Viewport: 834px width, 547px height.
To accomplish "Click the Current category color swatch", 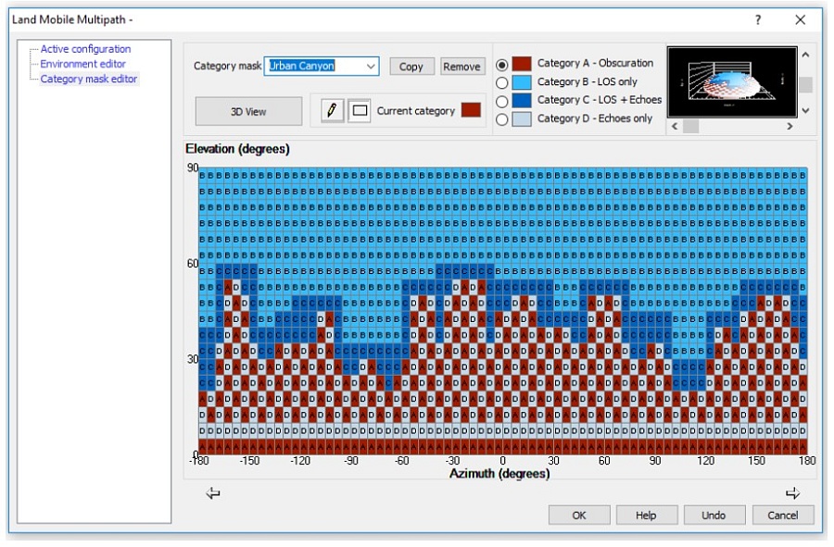I will (471, 111).
